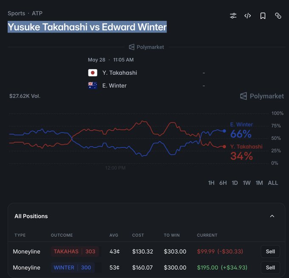Click the embed code icon
Image resolution: width=289 pixels, height=278 pixels.
tap(247, 16)
